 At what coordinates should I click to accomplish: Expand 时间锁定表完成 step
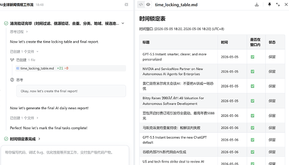click(x=39, y=139)
